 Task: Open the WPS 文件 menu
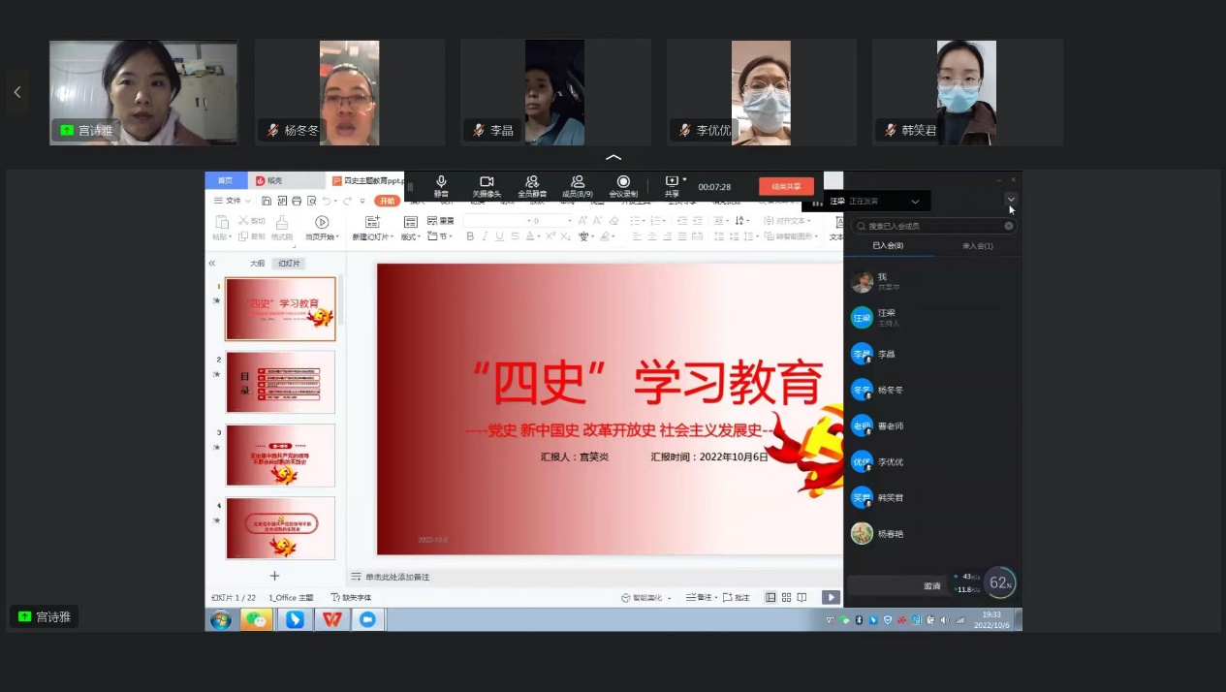[x=233, y=201]
